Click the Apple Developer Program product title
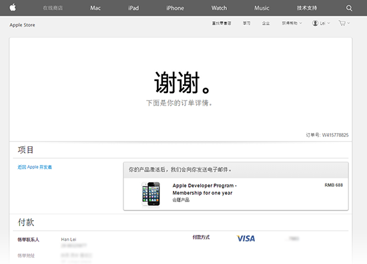 click(205, 189)
